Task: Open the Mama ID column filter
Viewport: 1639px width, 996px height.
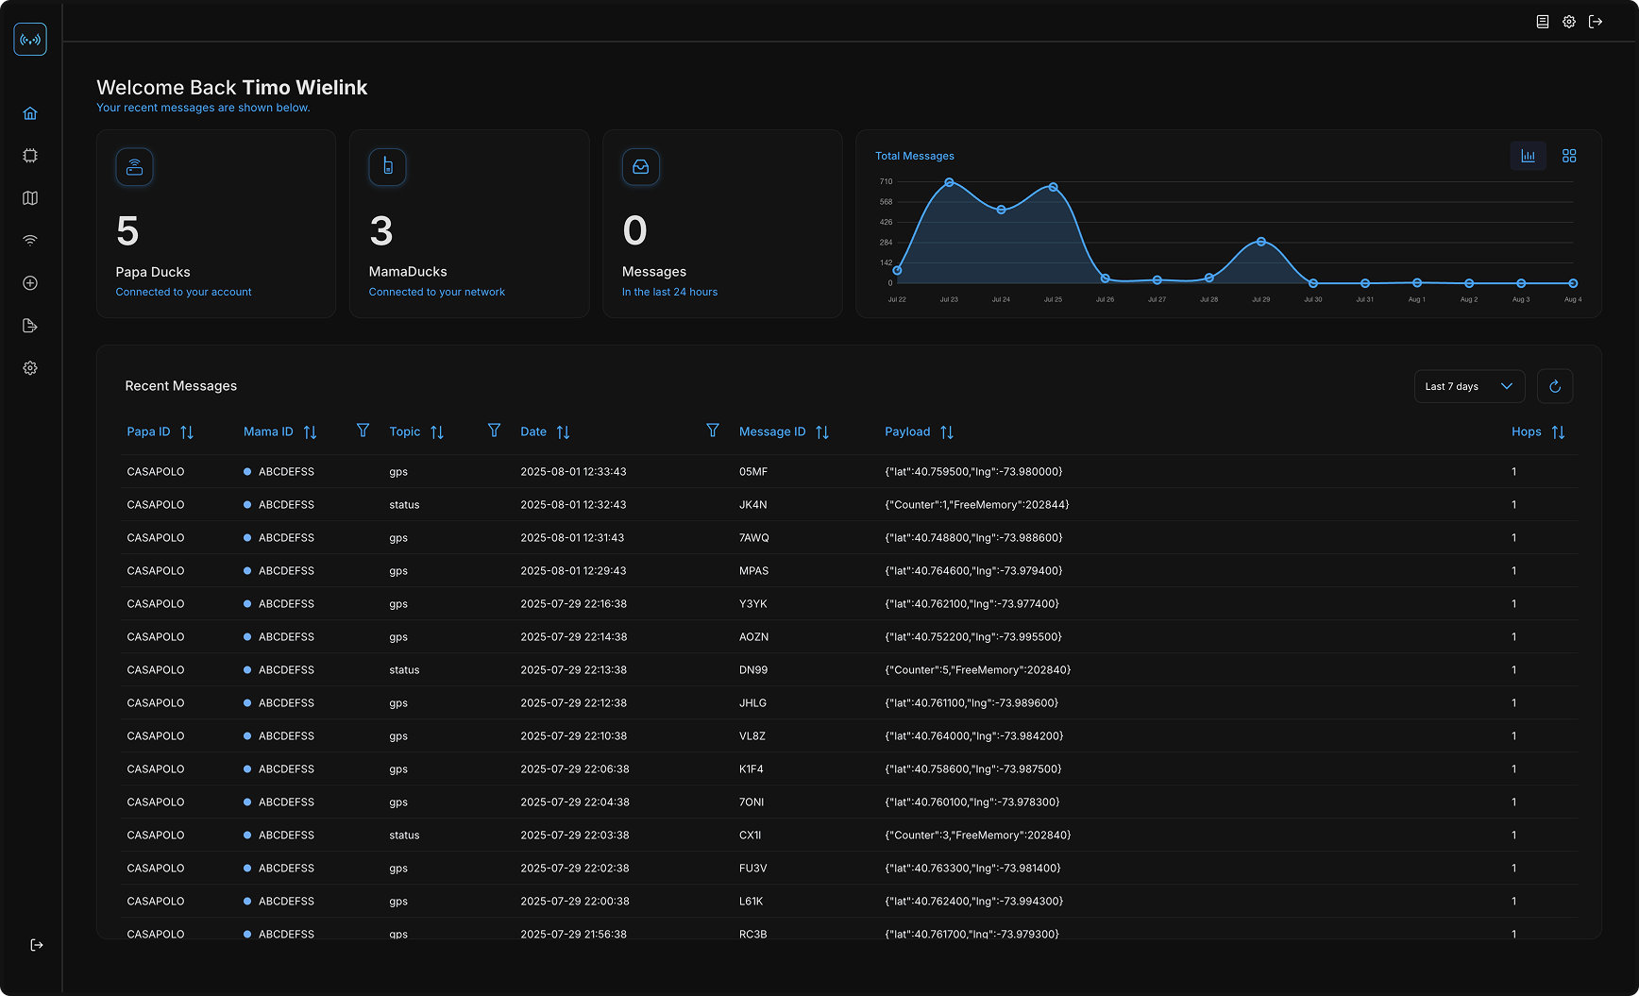Action: click(363, 430)
